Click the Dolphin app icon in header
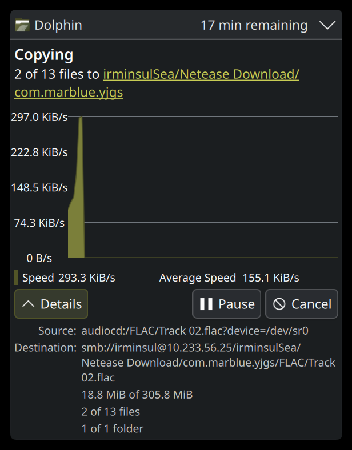352x450 pixels. tap(22, 25)
